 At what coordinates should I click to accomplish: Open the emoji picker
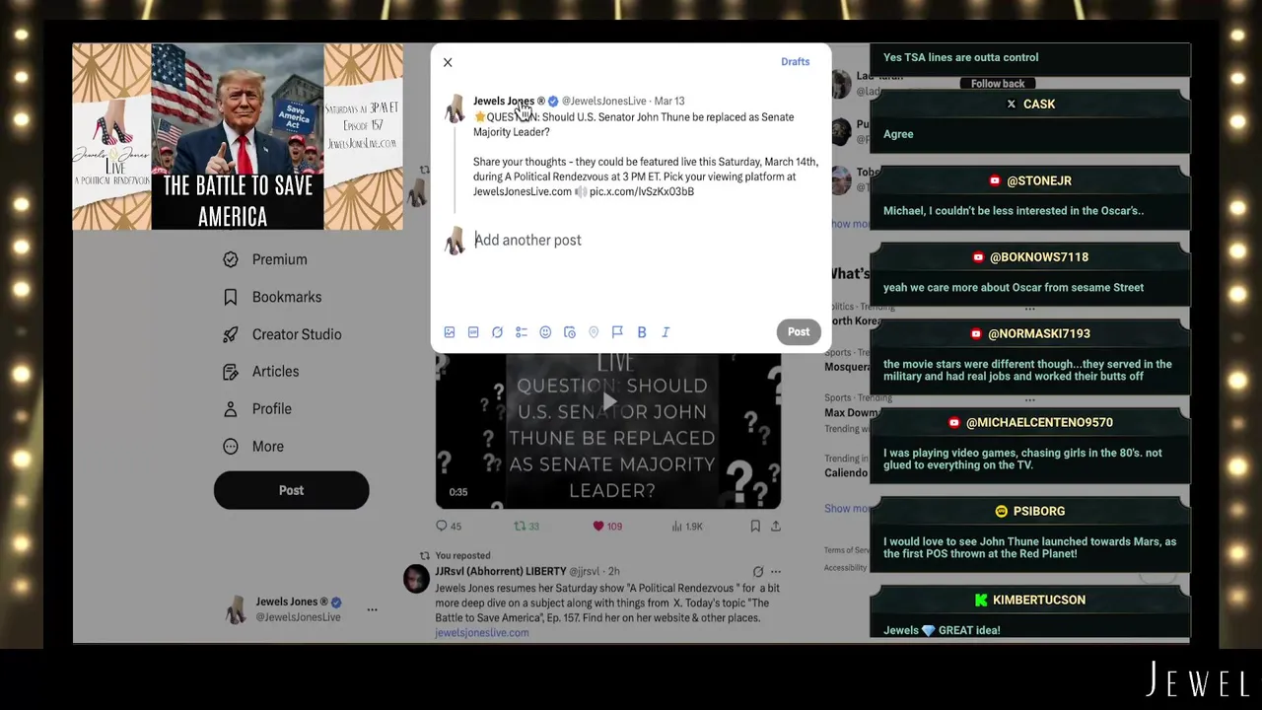[545, 332]
